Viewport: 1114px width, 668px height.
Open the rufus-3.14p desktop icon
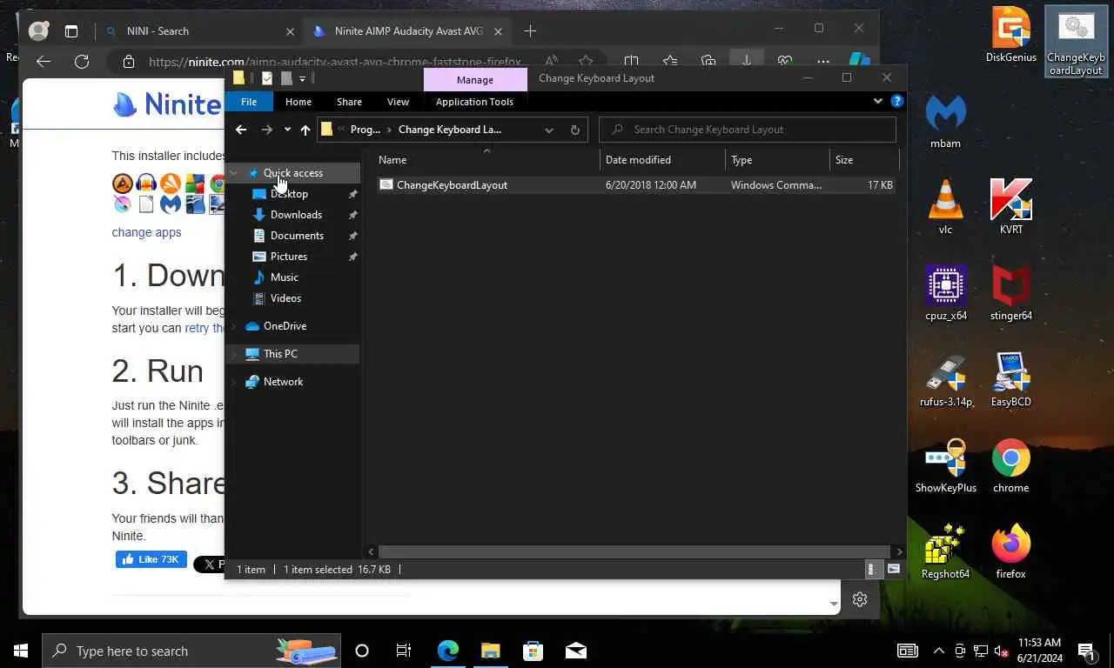point(945,379)
